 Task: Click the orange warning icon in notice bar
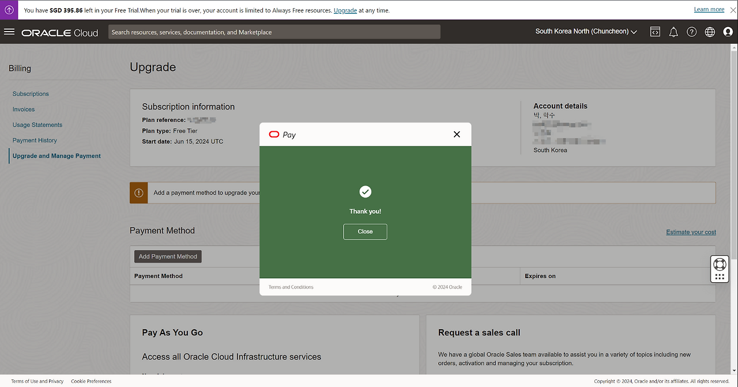point(139,193)
